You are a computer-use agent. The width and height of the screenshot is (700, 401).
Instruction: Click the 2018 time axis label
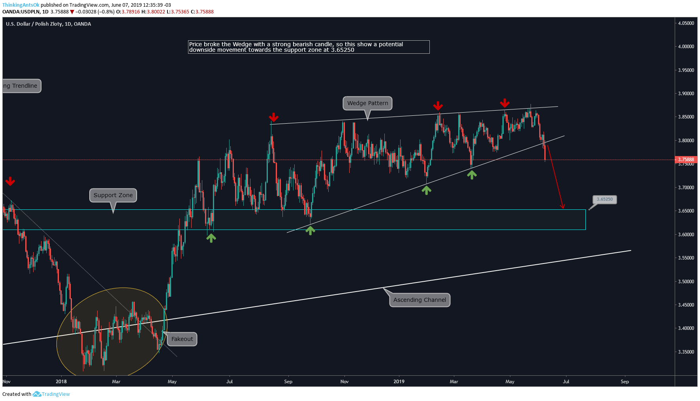[x=61, y=382]
